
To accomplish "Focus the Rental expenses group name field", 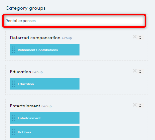I will tap(74, 21).
